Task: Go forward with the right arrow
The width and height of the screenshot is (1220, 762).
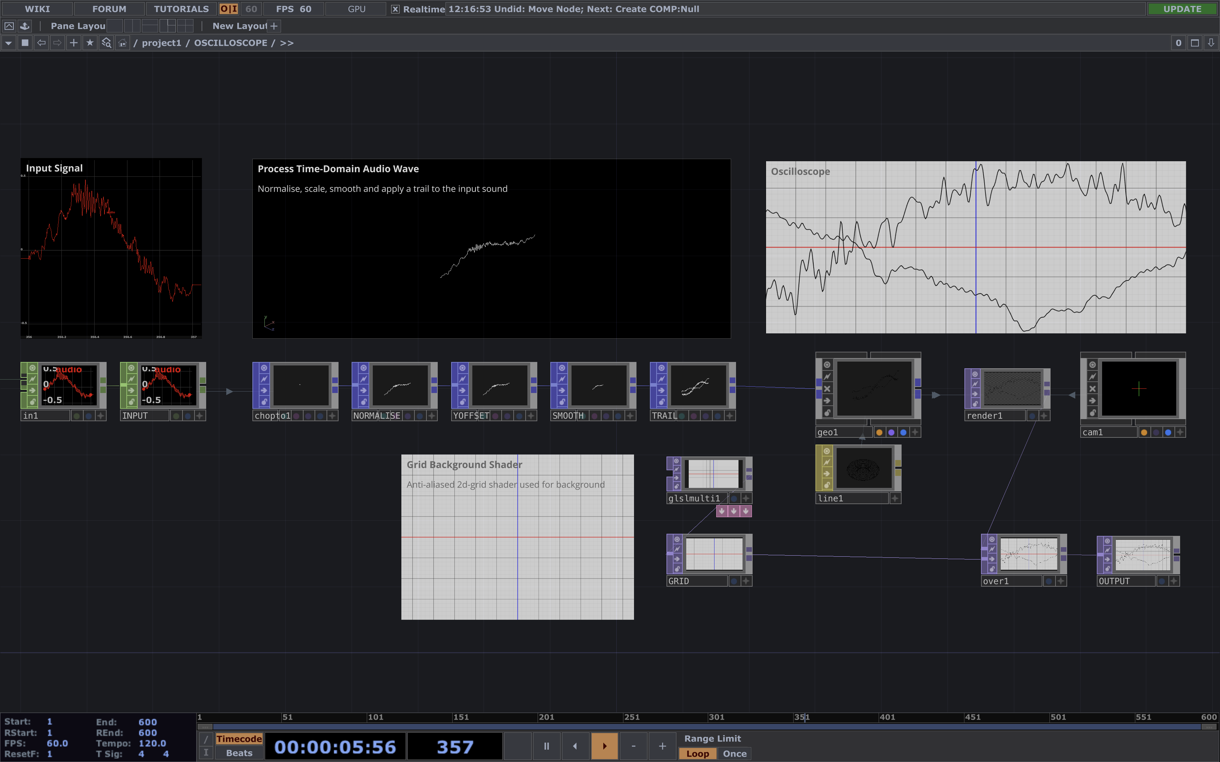Action: [58, 43]
